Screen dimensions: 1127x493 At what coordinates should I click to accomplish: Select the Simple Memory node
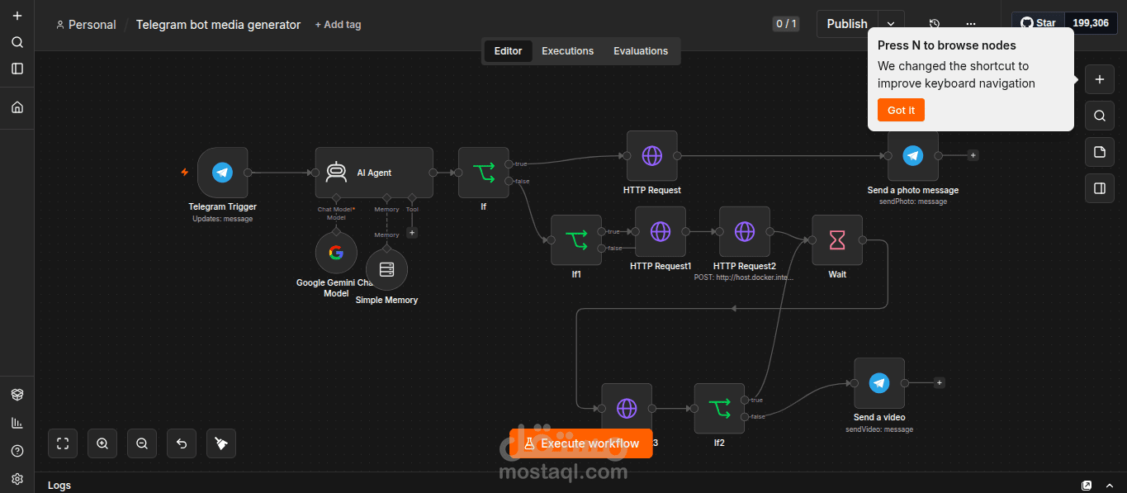386,270
